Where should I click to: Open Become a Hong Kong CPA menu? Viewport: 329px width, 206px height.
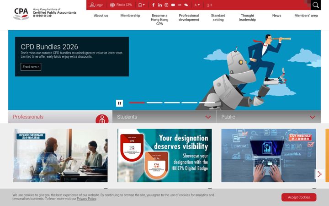click(x=159, y=20)
